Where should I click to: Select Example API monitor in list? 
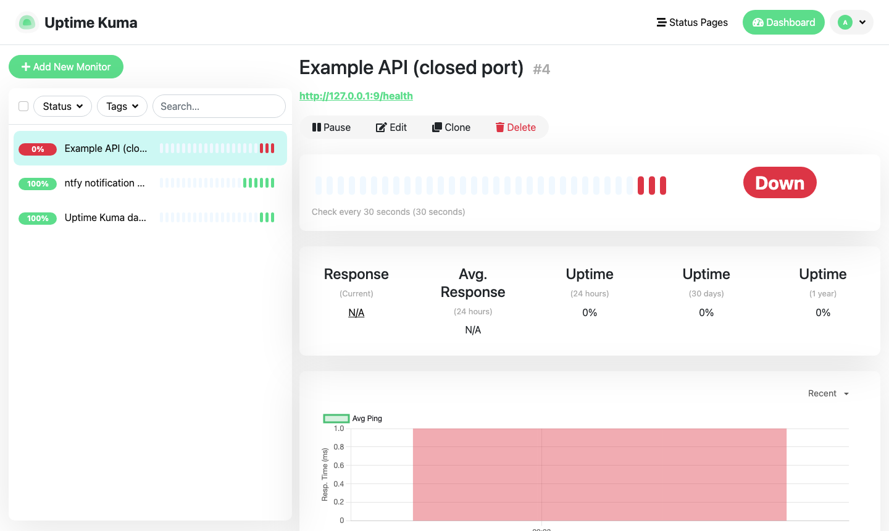[x=150, y=148]
